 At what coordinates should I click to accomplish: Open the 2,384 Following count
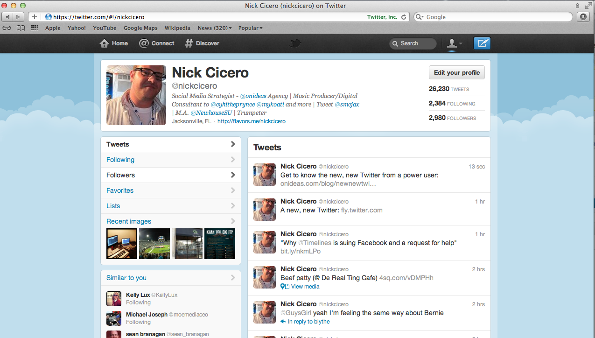click(452, 104)
